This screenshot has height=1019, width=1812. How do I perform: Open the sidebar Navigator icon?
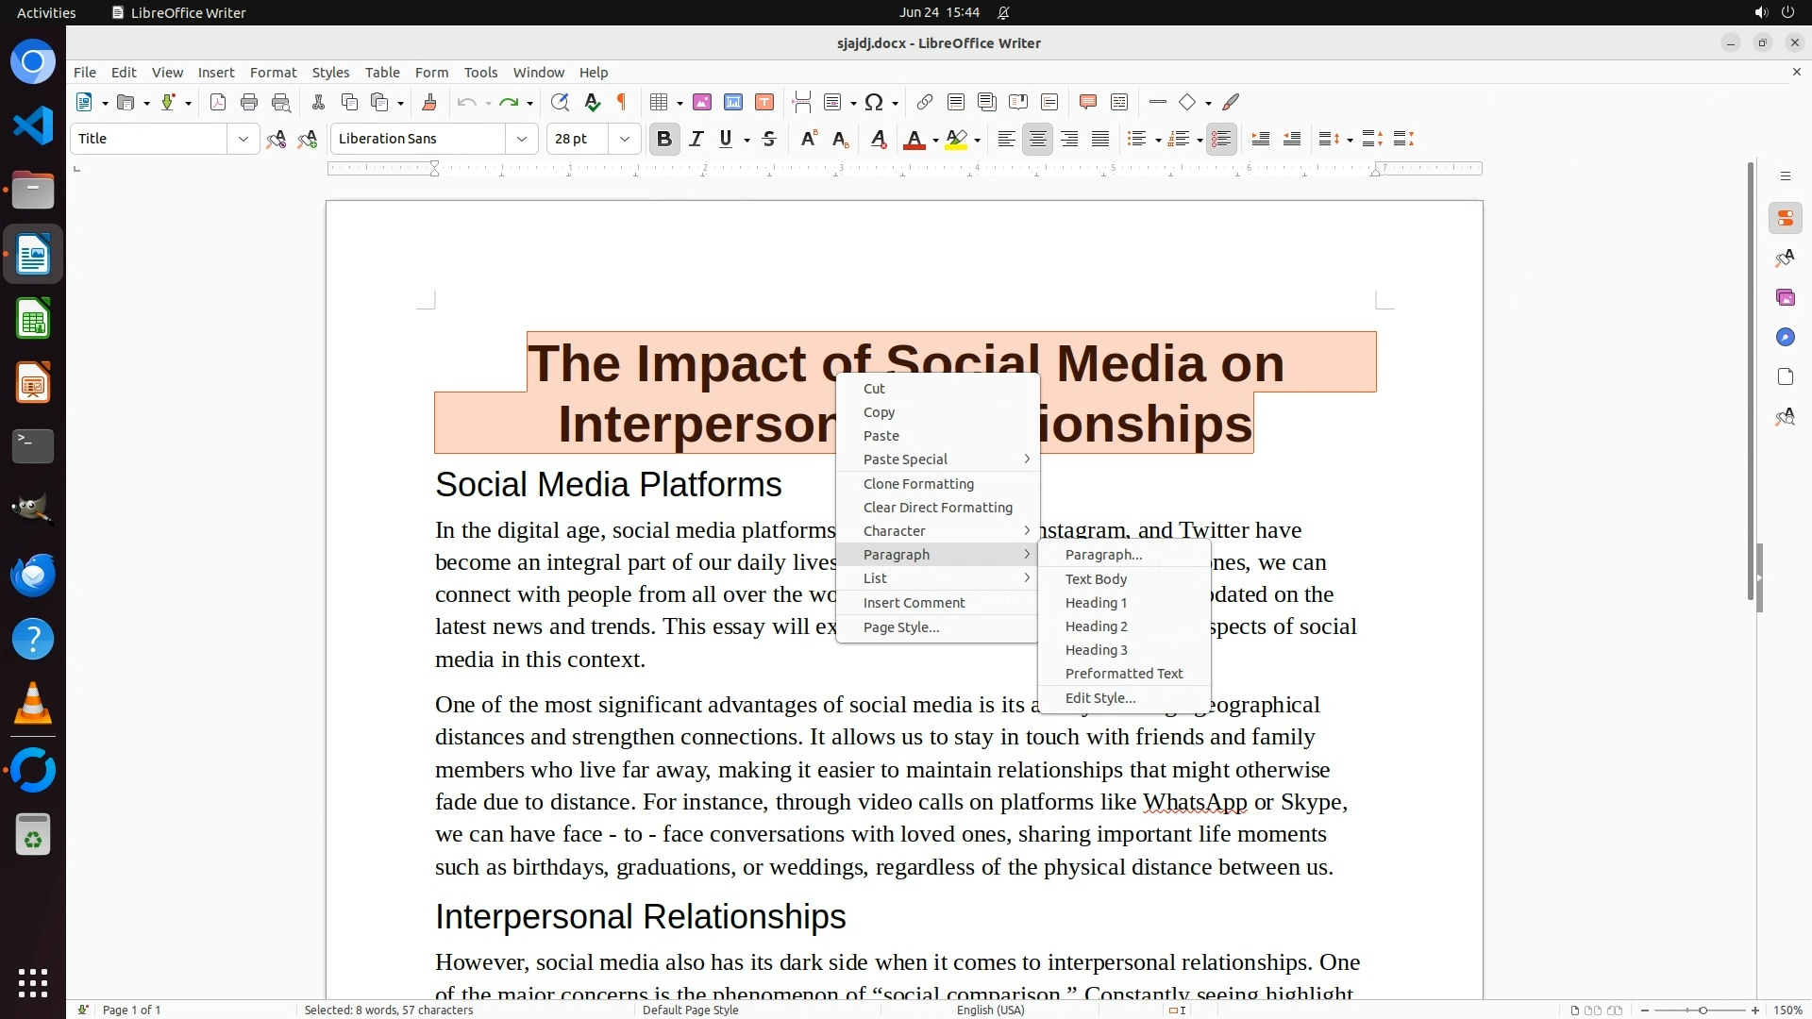(1785, 337)
